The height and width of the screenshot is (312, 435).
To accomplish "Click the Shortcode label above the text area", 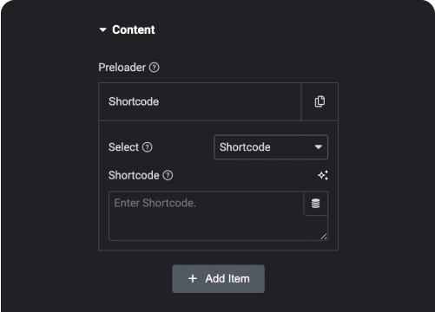I will [134, 175].
